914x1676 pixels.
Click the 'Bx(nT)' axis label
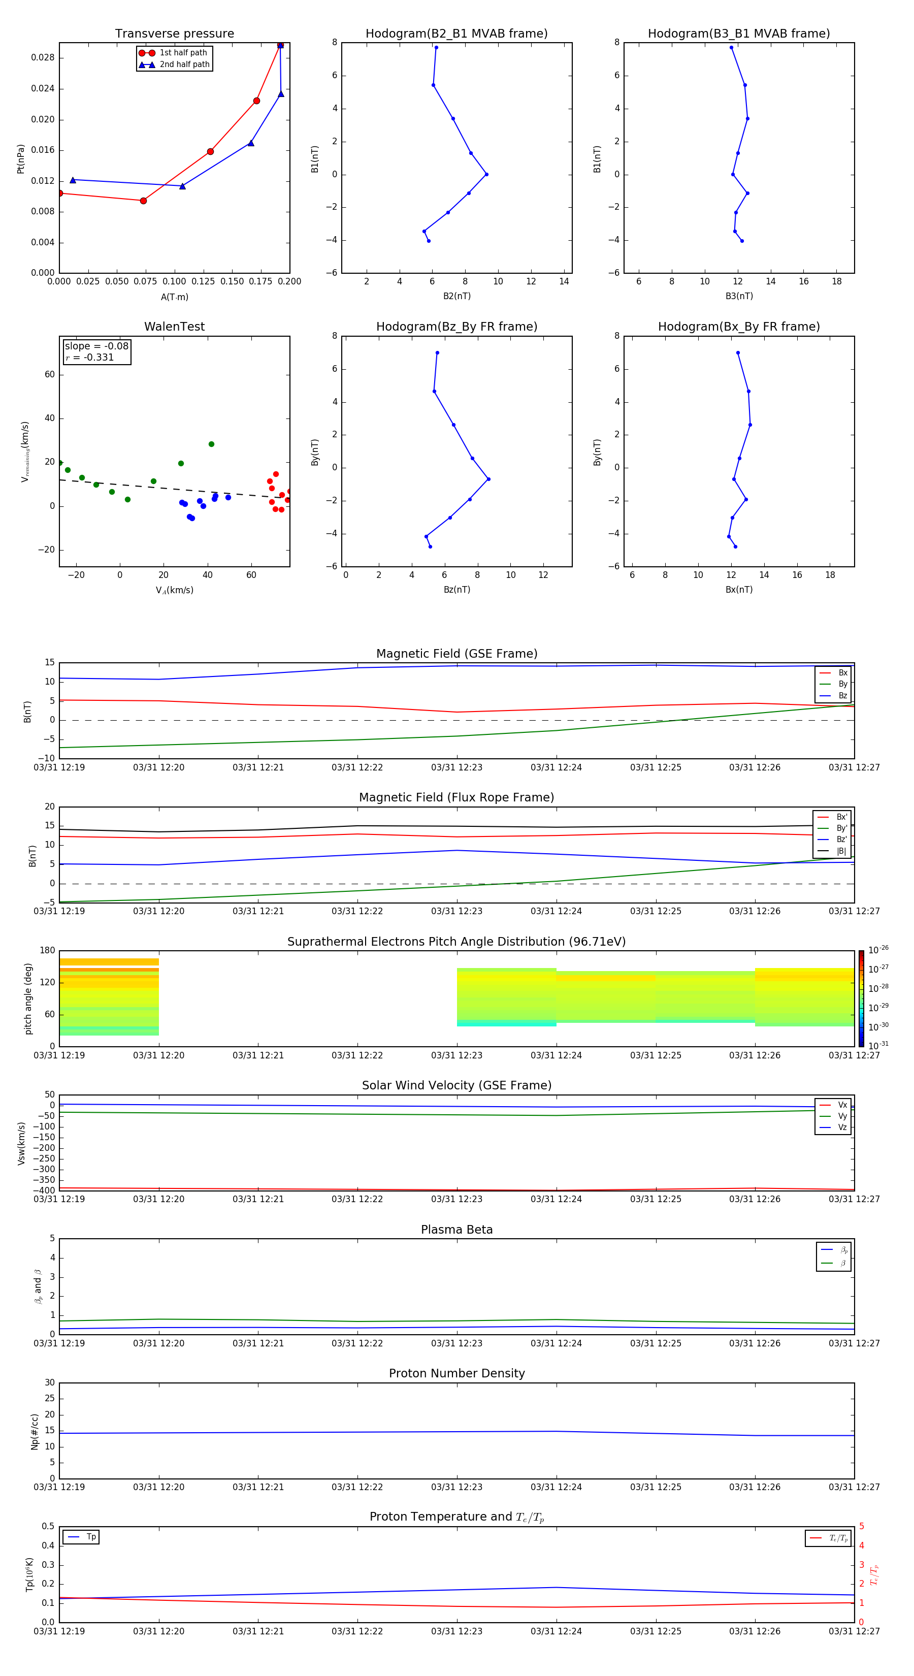click(x=739, y=590)
